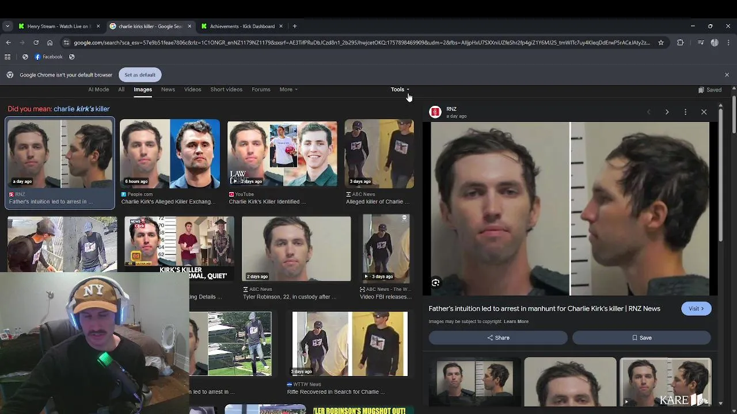Image resolution: width=737 pixels, height=414 pixels.
Task: Open the browser home page
Action: 50,43
